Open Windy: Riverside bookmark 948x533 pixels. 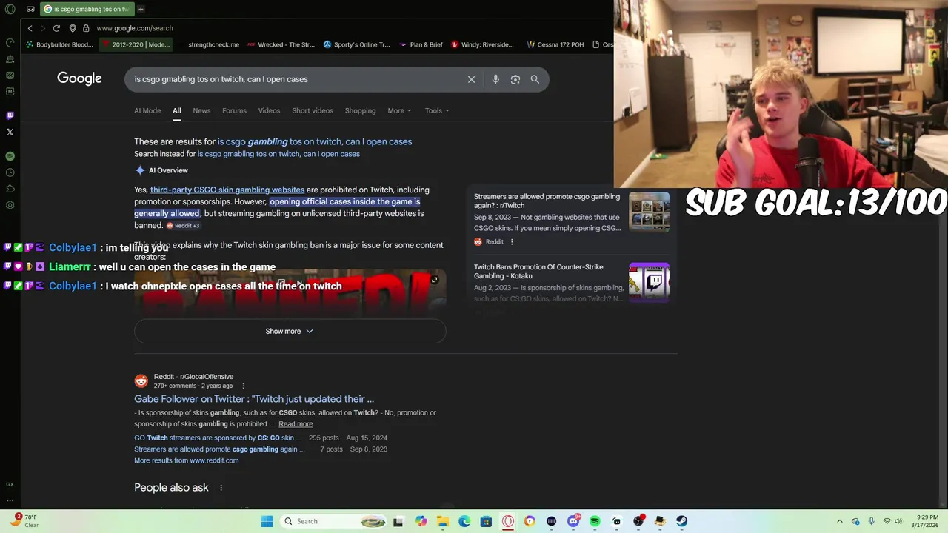[x=482, y=44]
